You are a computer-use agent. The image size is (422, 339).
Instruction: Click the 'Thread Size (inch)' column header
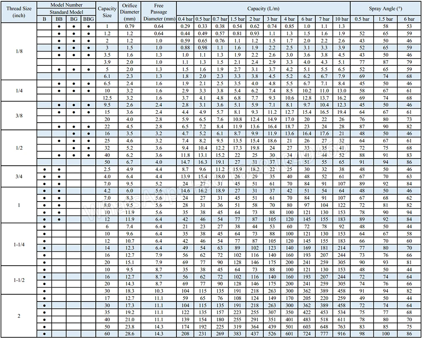(19, 12)
